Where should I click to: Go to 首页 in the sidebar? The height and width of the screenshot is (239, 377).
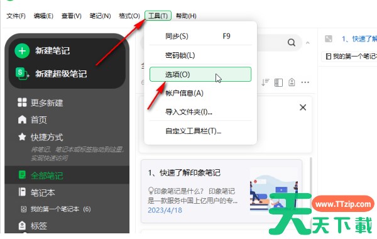pyautogui.click(x=38, y=119)
